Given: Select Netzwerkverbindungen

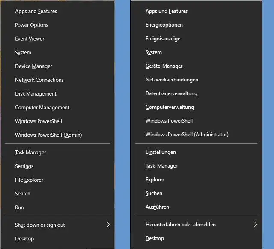Looking at the screenshot, I should coord(172,80).
